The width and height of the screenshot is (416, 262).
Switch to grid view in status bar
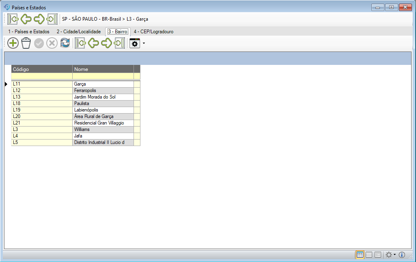360,255
